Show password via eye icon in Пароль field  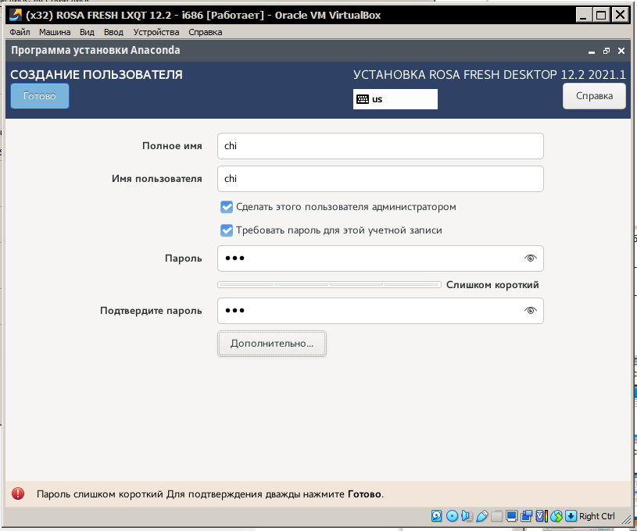tap(530, 258)
